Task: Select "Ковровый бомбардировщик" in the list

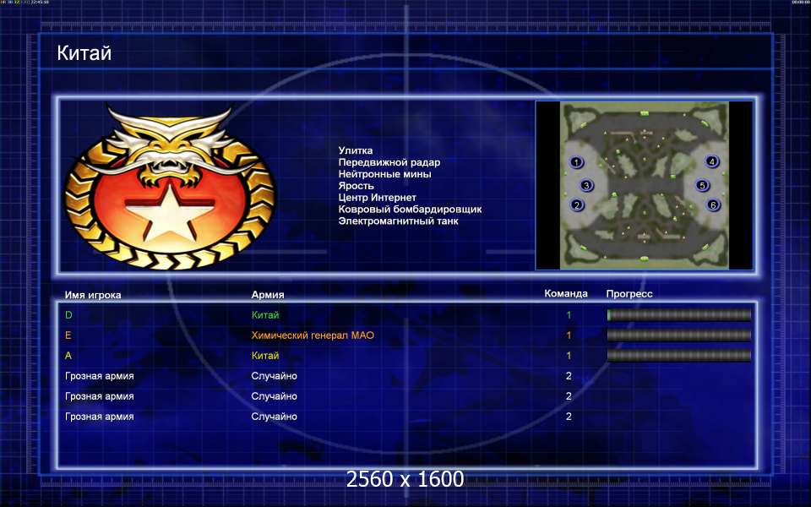Action: (410, 210)
